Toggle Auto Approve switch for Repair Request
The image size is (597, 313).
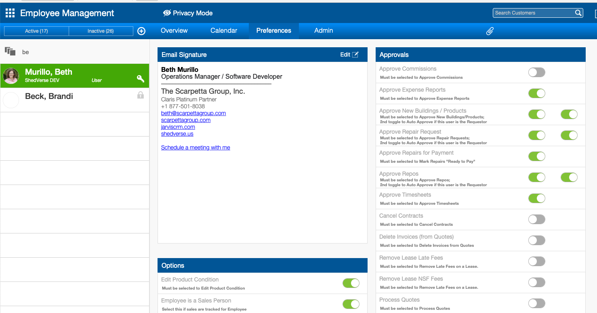tap(569, 135)
